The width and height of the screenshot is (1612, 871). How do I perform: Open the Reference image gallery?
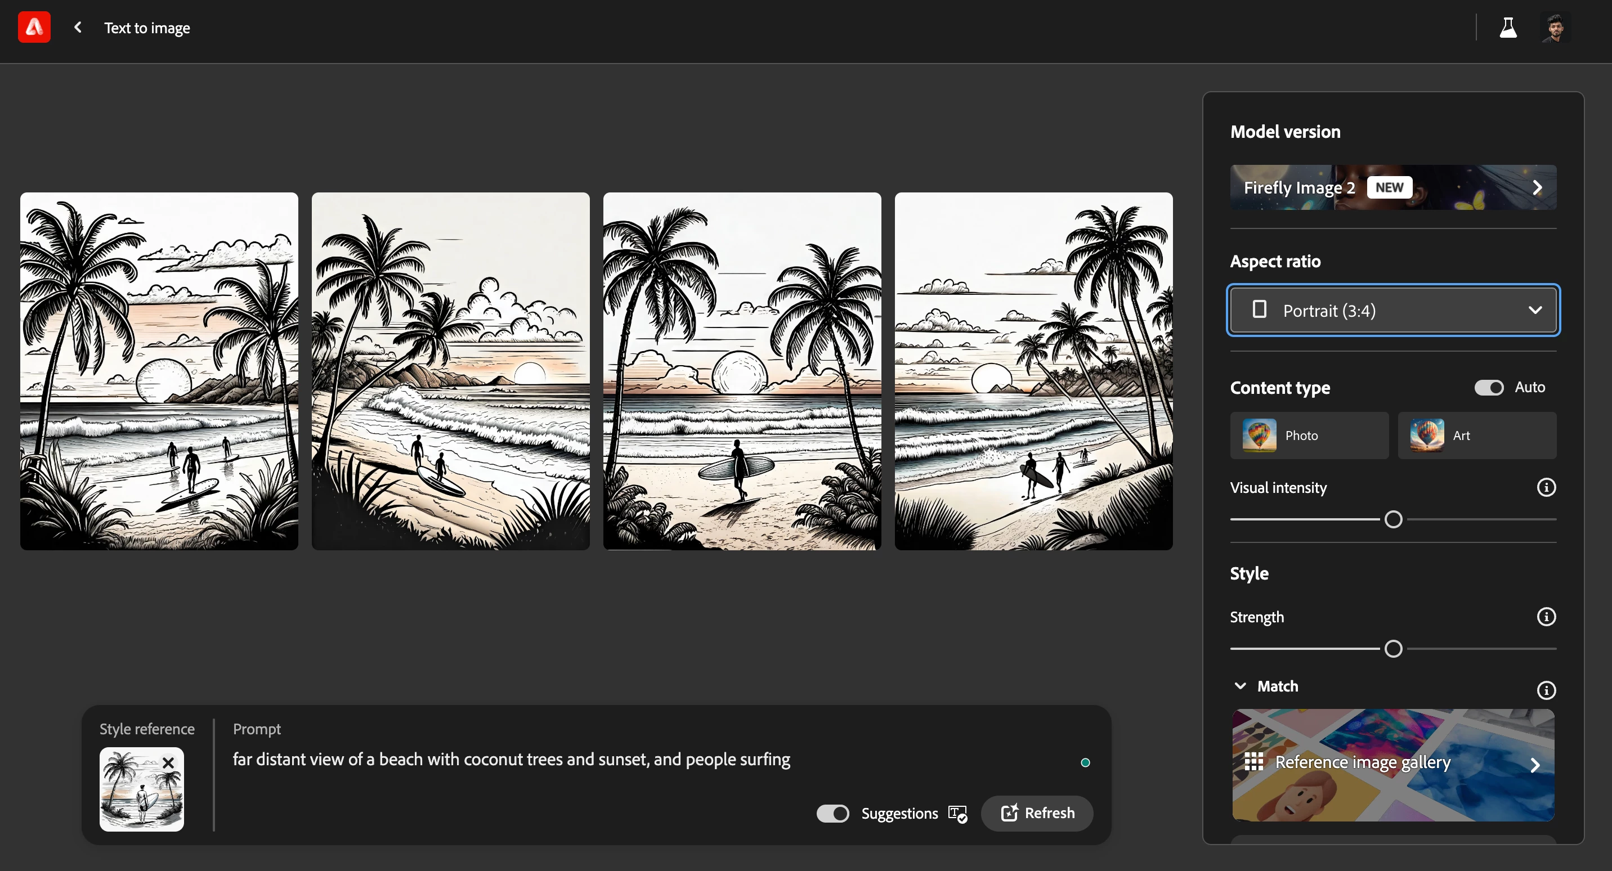point(1393,765)
